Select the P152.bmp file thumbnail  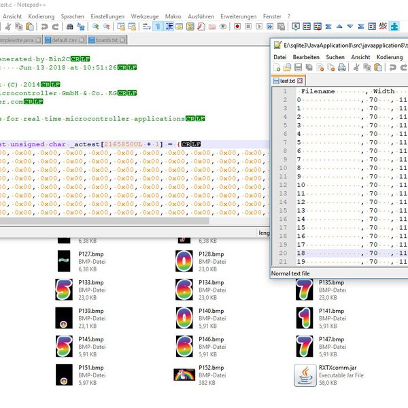pyautogui.click(x=185, y=373)
